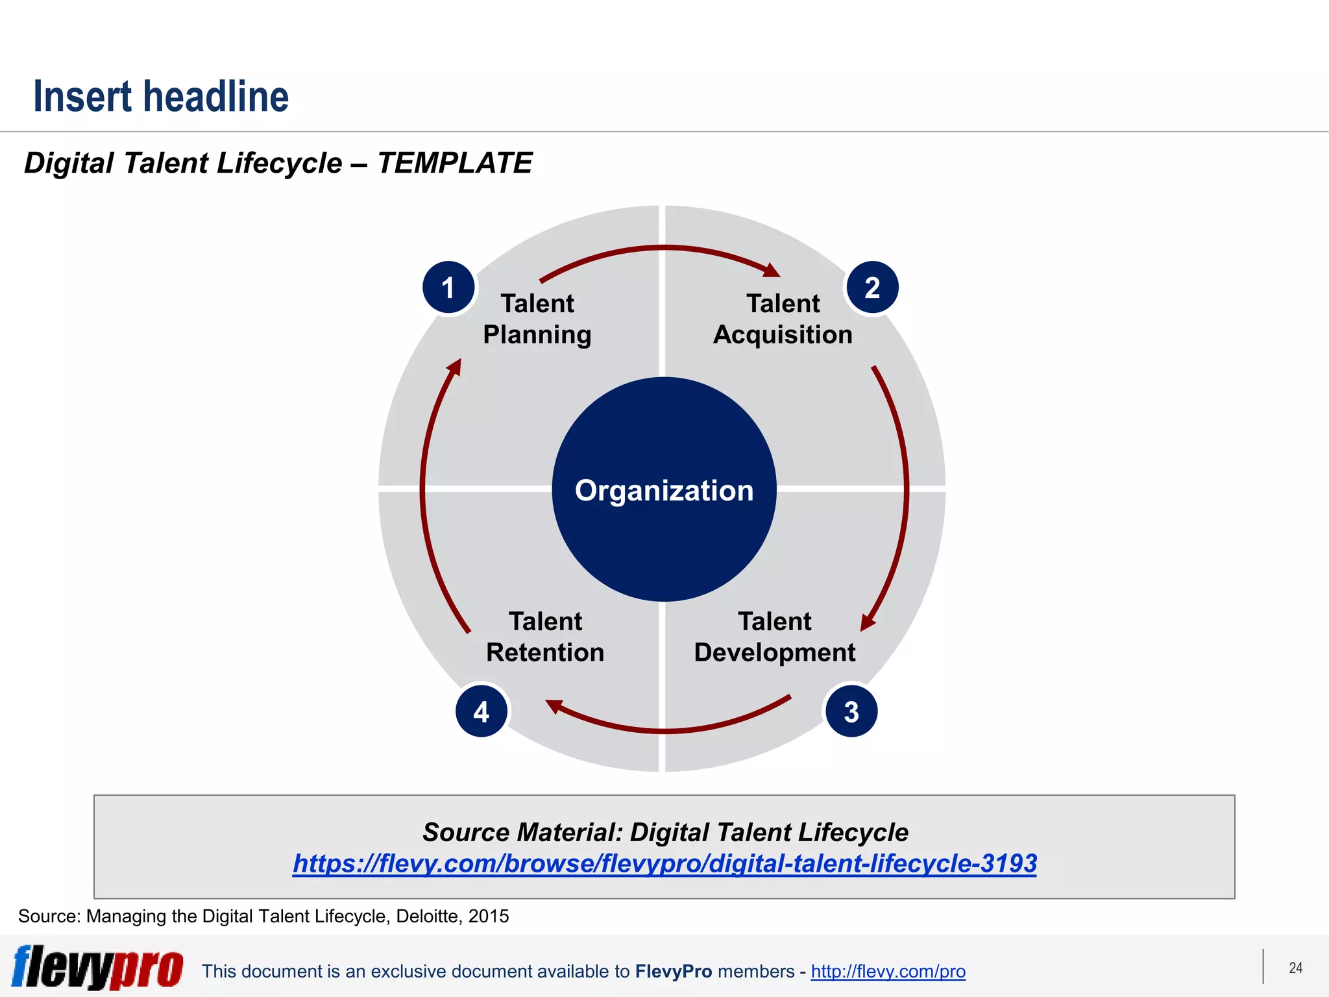This screenshot has height=997, width=1329.
Task: Click the numbered circle 1 badge
Action: coord(448,288)
